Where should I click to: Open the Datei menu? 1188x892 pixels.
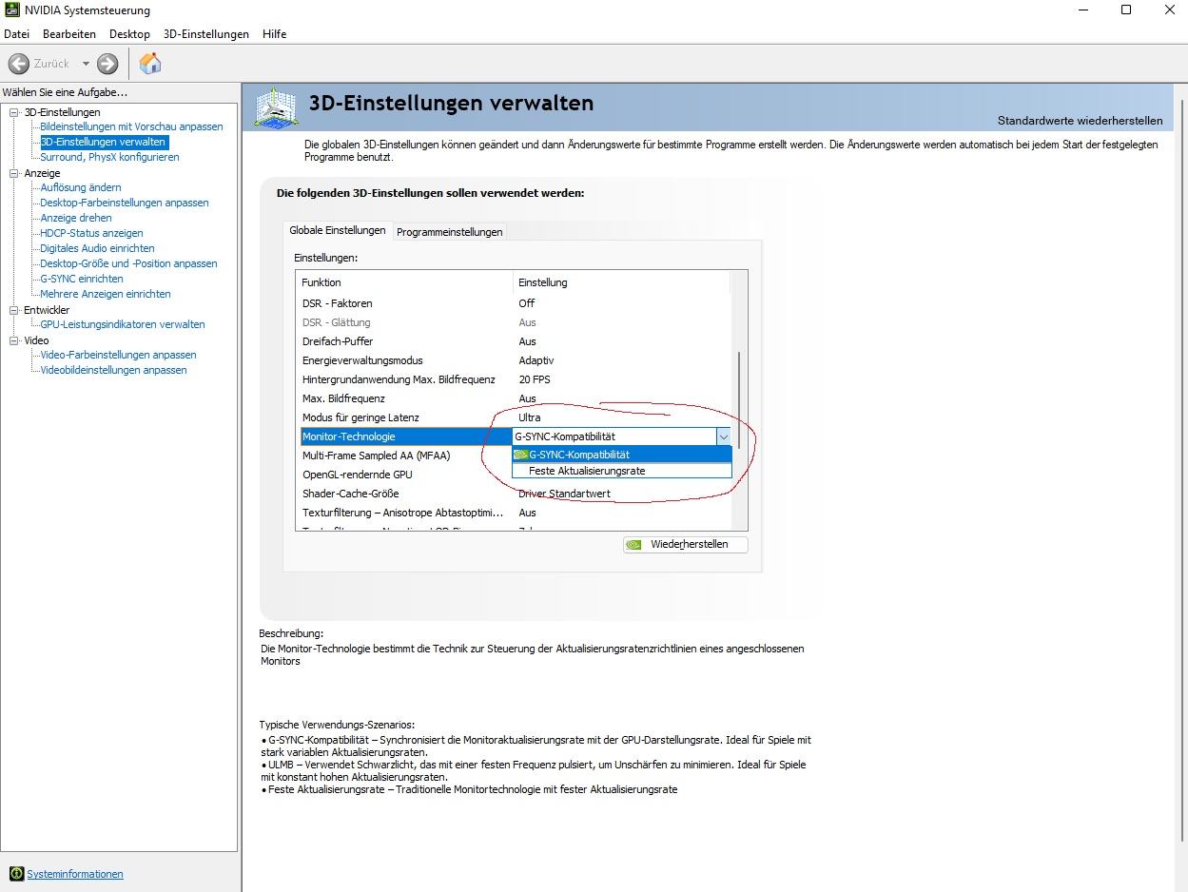(x=17, y=34)
